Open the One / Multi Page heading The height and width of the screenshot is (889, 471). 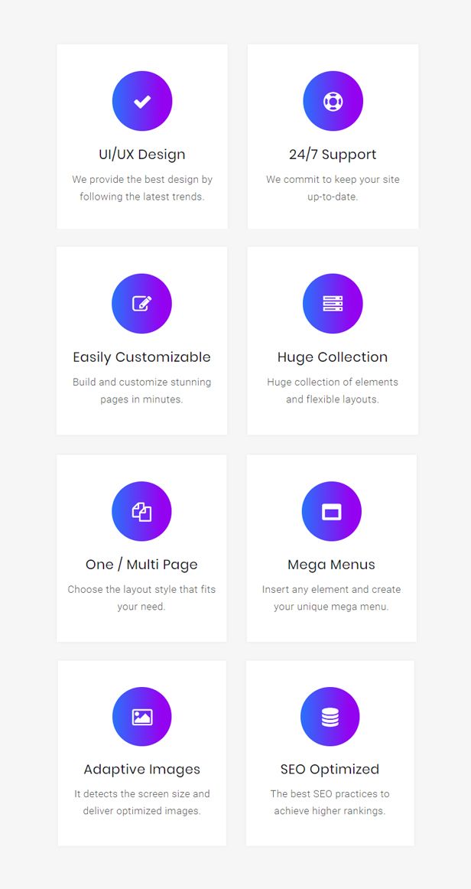141,565
